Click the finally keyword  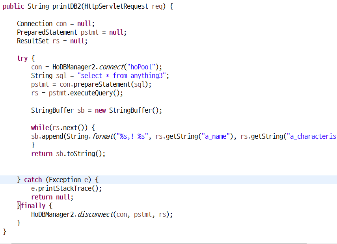(x=33, y=206)
